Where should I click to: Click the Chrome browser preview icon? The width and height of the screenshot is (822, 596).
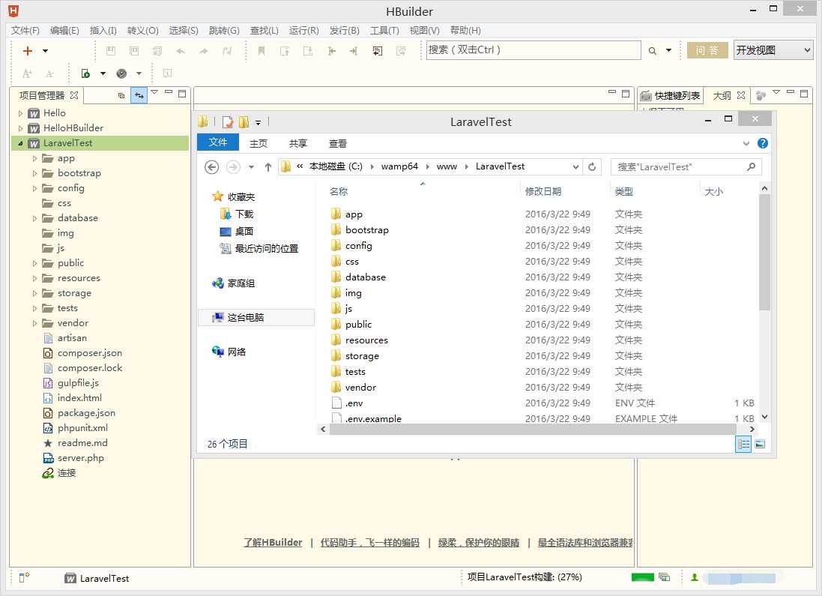121,73
